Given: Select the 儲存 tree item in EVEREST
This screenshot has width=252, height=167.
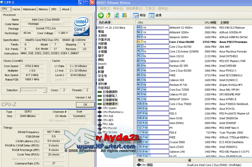Looking at the screenshot, I should (x=101, y=56).
